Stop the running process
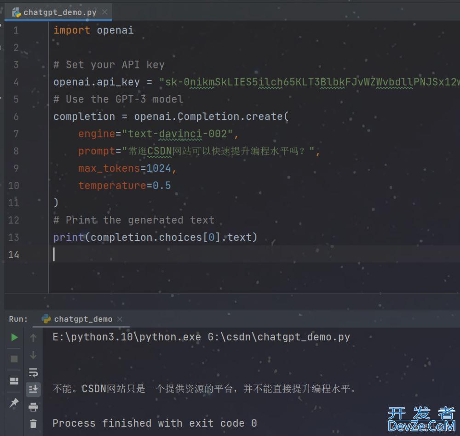This screenshot has height=436, width=460. point(14,359)
